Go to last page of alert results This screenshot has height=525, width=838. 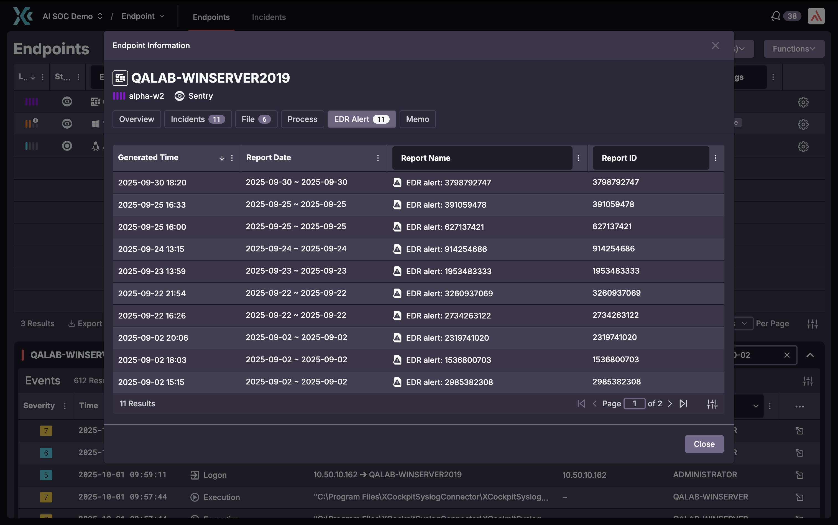click(x=683, y=404)
